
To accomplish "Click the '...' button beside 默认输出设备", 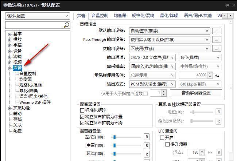I will (x=217, y=31).
